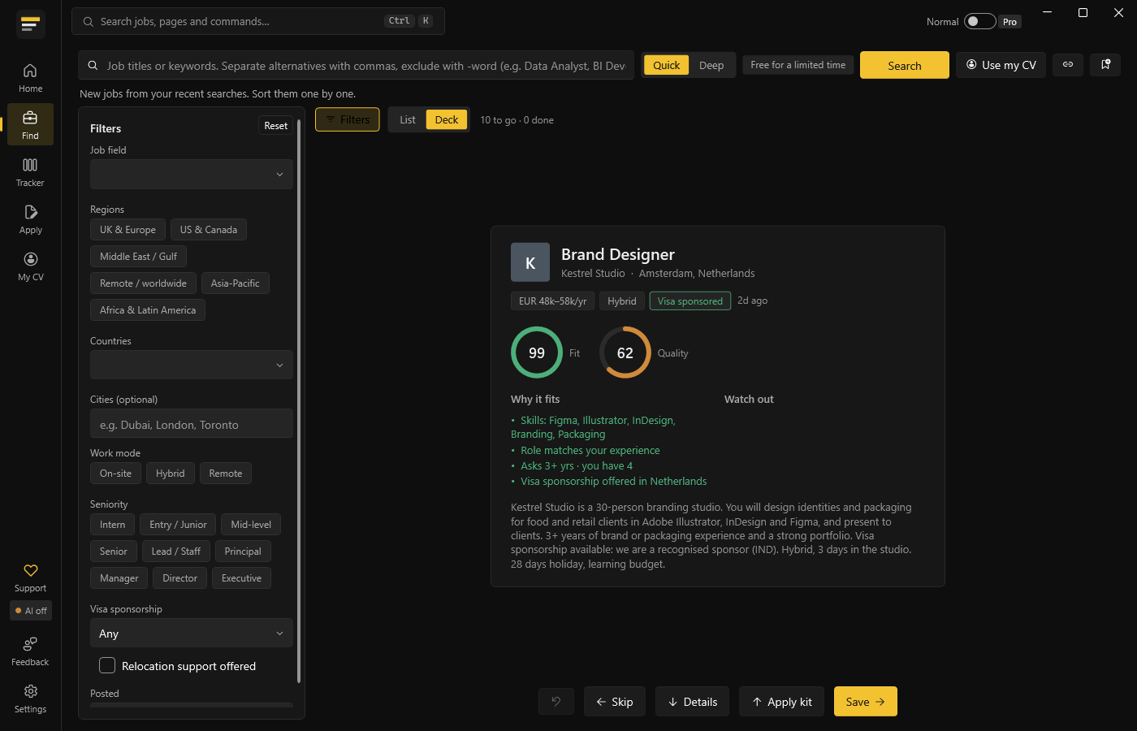
Task: Click the undo last action button
Action: (x=556, y=702)
